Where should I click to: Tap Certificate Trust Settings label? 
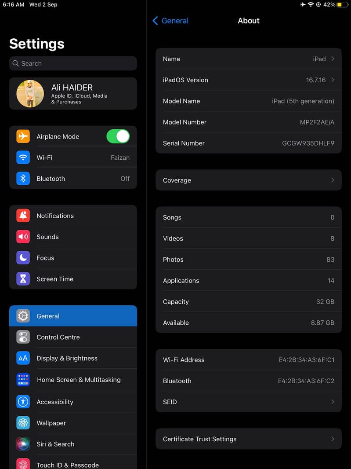tap(199, 439)
